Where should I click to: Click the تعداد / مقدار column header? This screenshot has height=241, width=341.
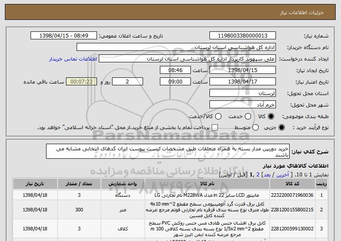[x=79, y=184]
